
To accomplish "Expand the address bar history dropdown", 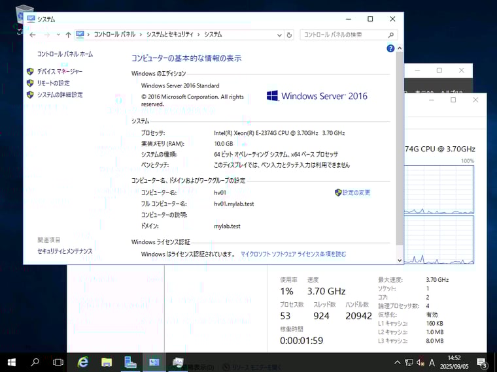I will click(x=279, y=35).
